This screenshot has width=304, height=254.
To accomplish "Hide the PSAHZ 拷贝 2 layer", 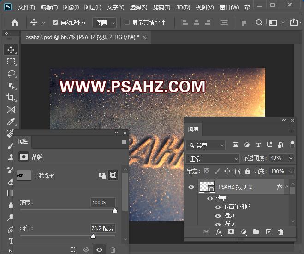I will pos(191,187).
